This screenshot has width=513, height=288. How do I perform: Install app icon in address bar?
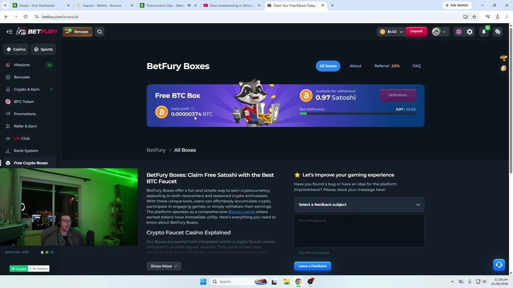[x=465, y=17]
